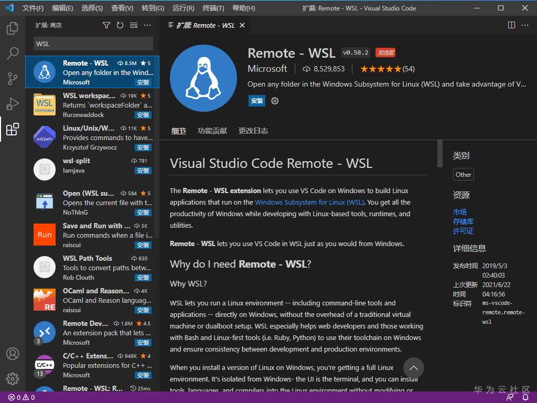This screenshot has height=403, width=537.
Task: Open the Source Control view
Action: pos(13,79)
